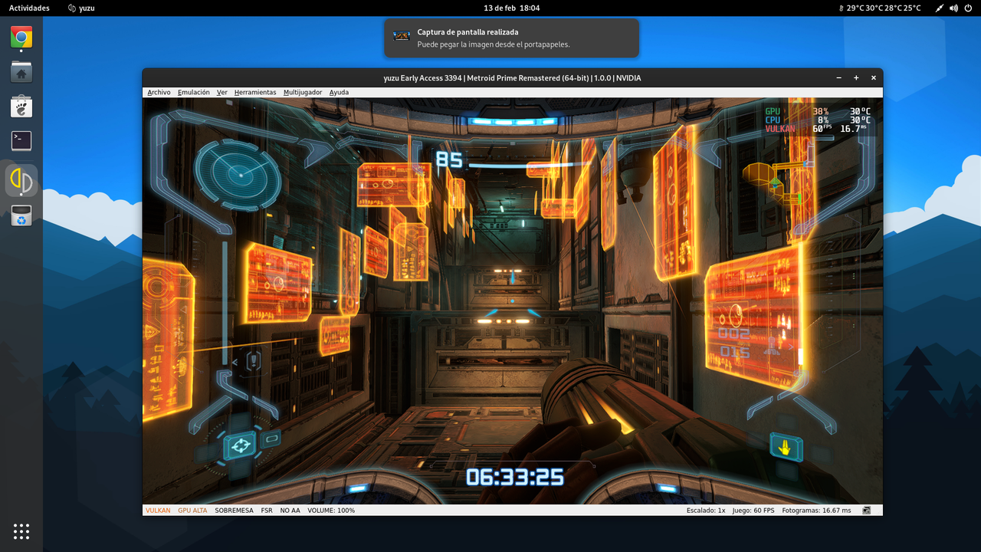This screenshot has height=552, width=981.
Task: Click the yuzu window title bar text
Action: (512, 77)
